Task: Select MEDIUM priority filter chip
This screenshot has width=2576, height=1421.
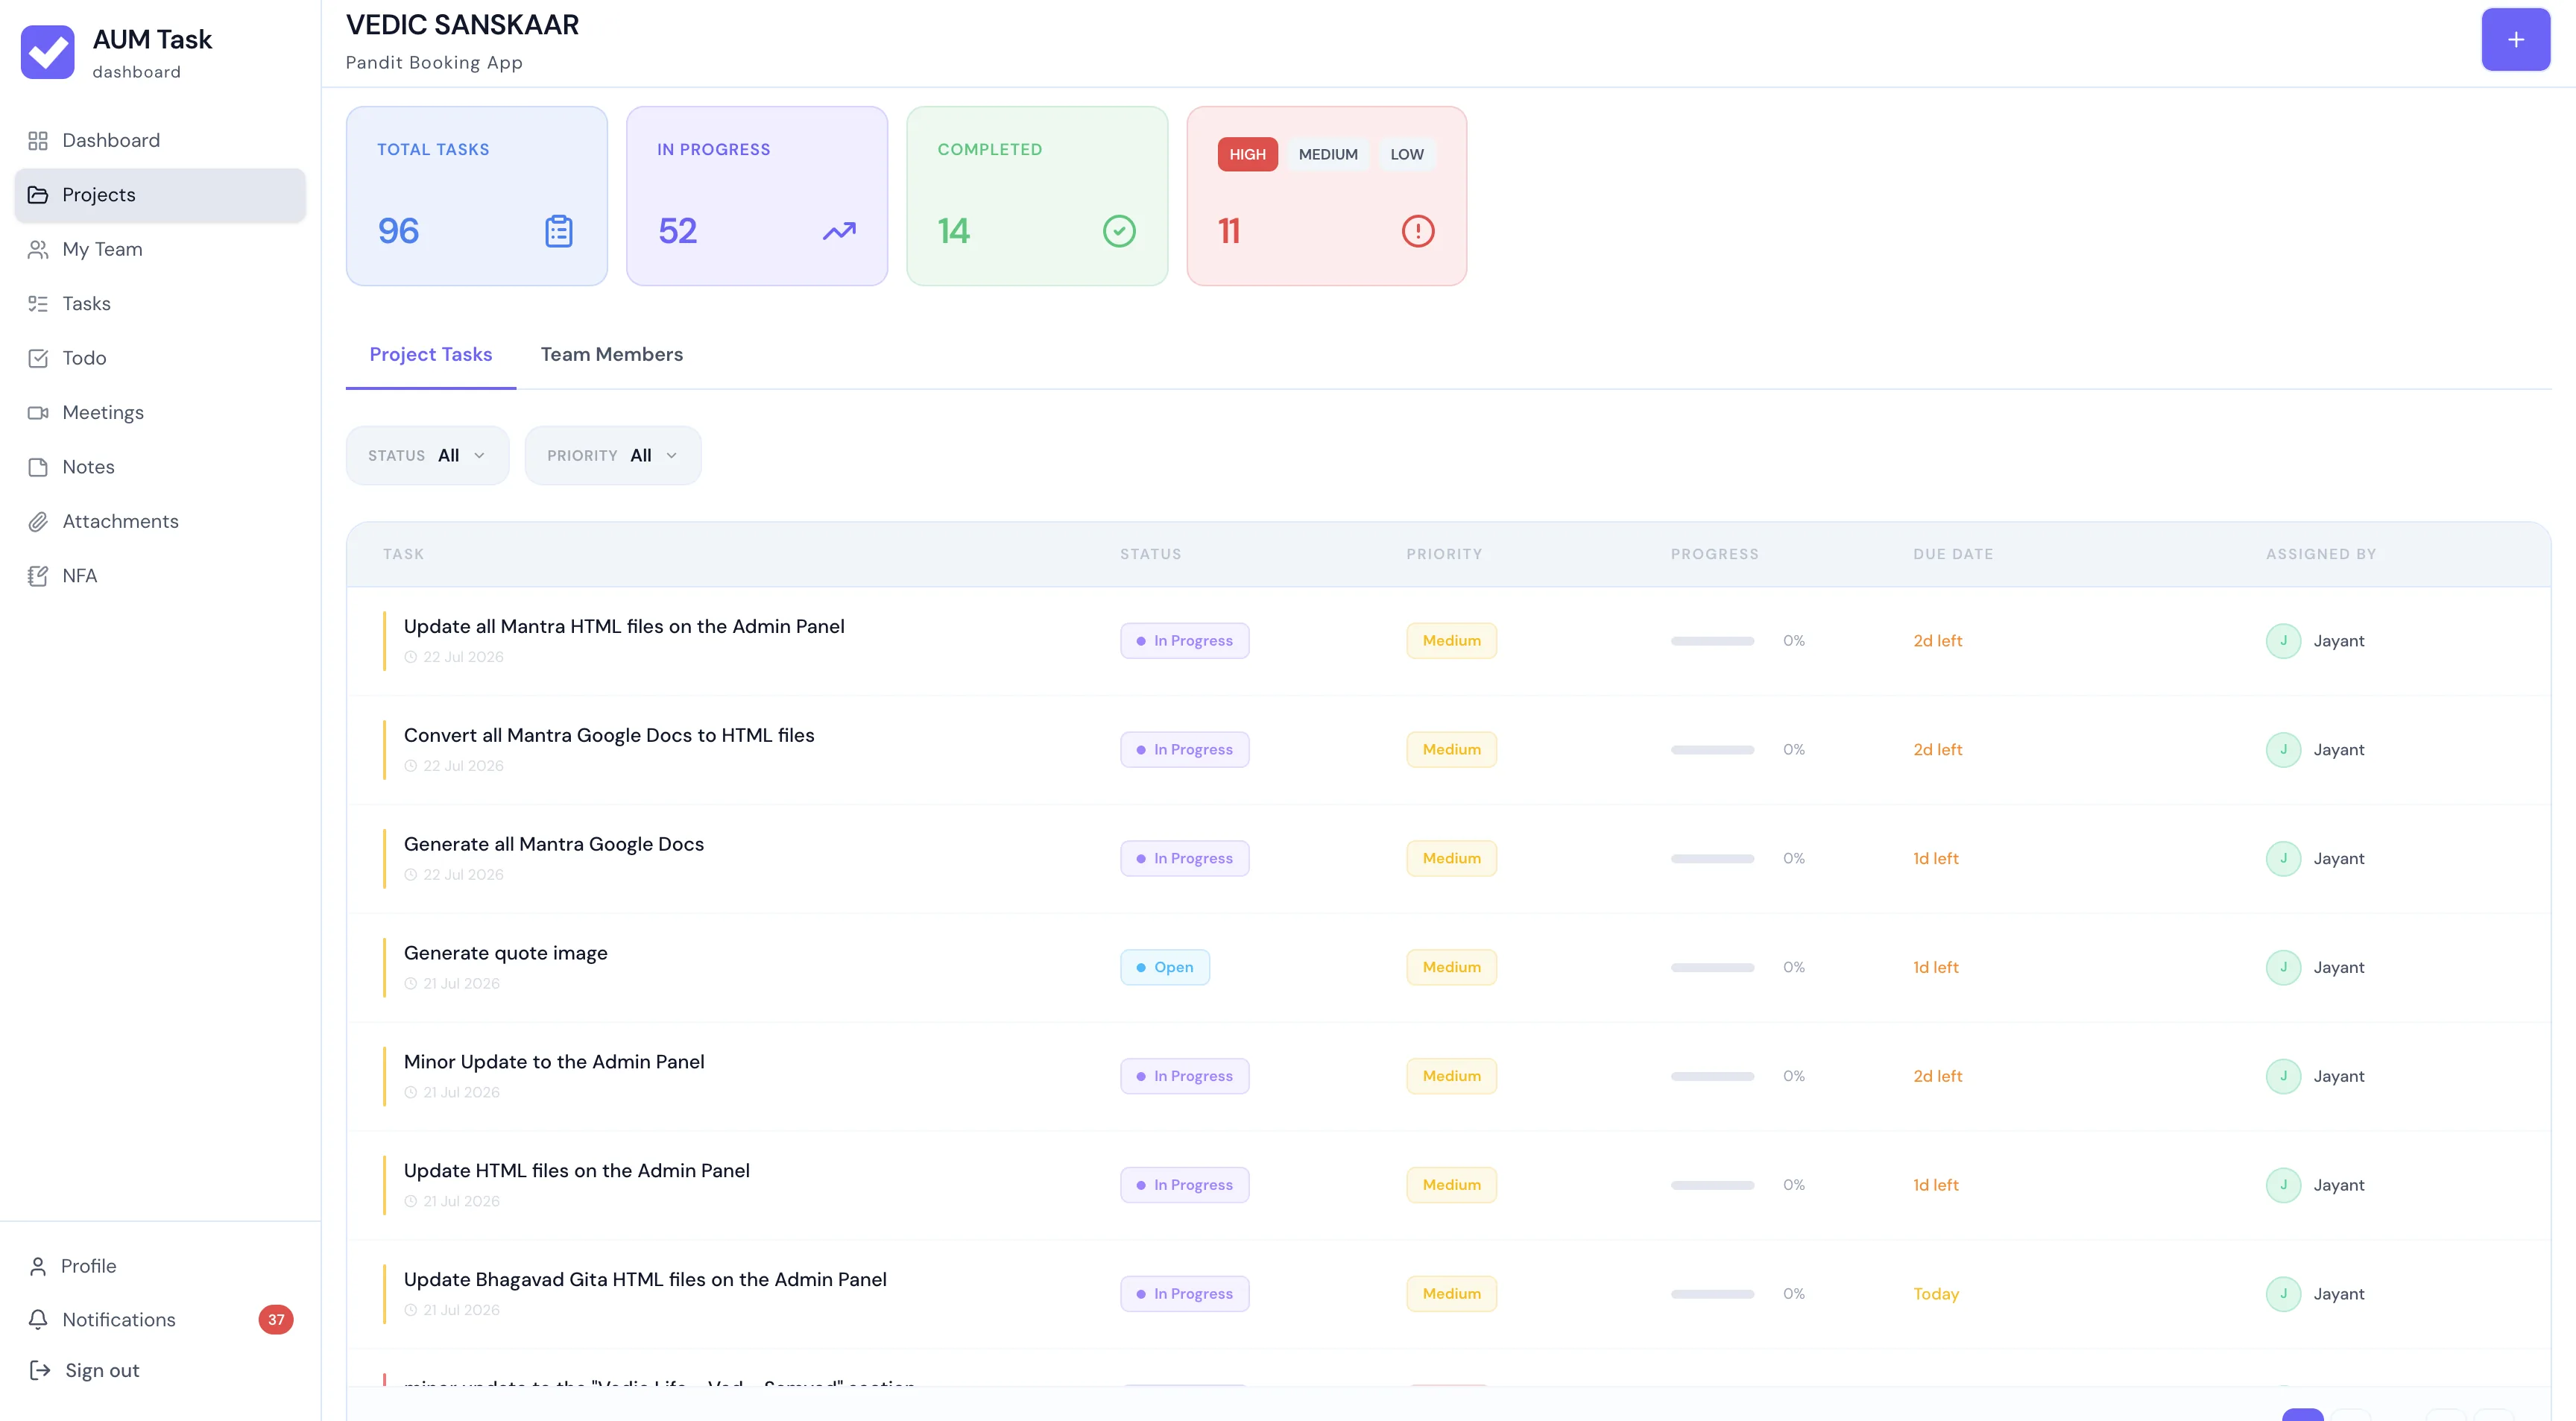Action: [1328, 154]
